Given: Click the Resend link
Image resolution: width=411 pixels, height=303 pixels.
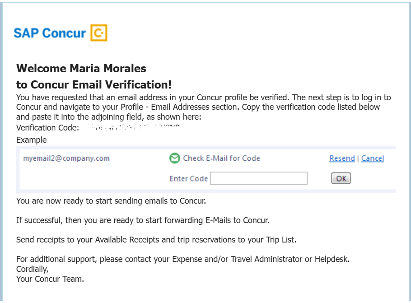Looking at the screenshot, I should pos(342,158).
